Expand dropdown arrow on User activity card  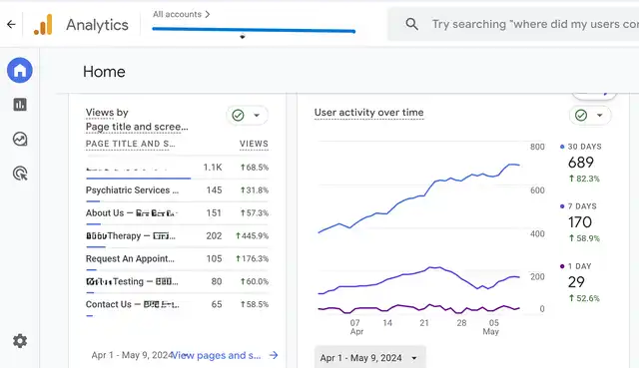coord(599,116)
